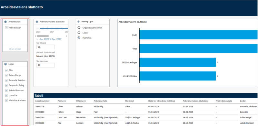Click the end date 20.07.2026 cell
Screen dimensions: 258x126
point(188,106)
